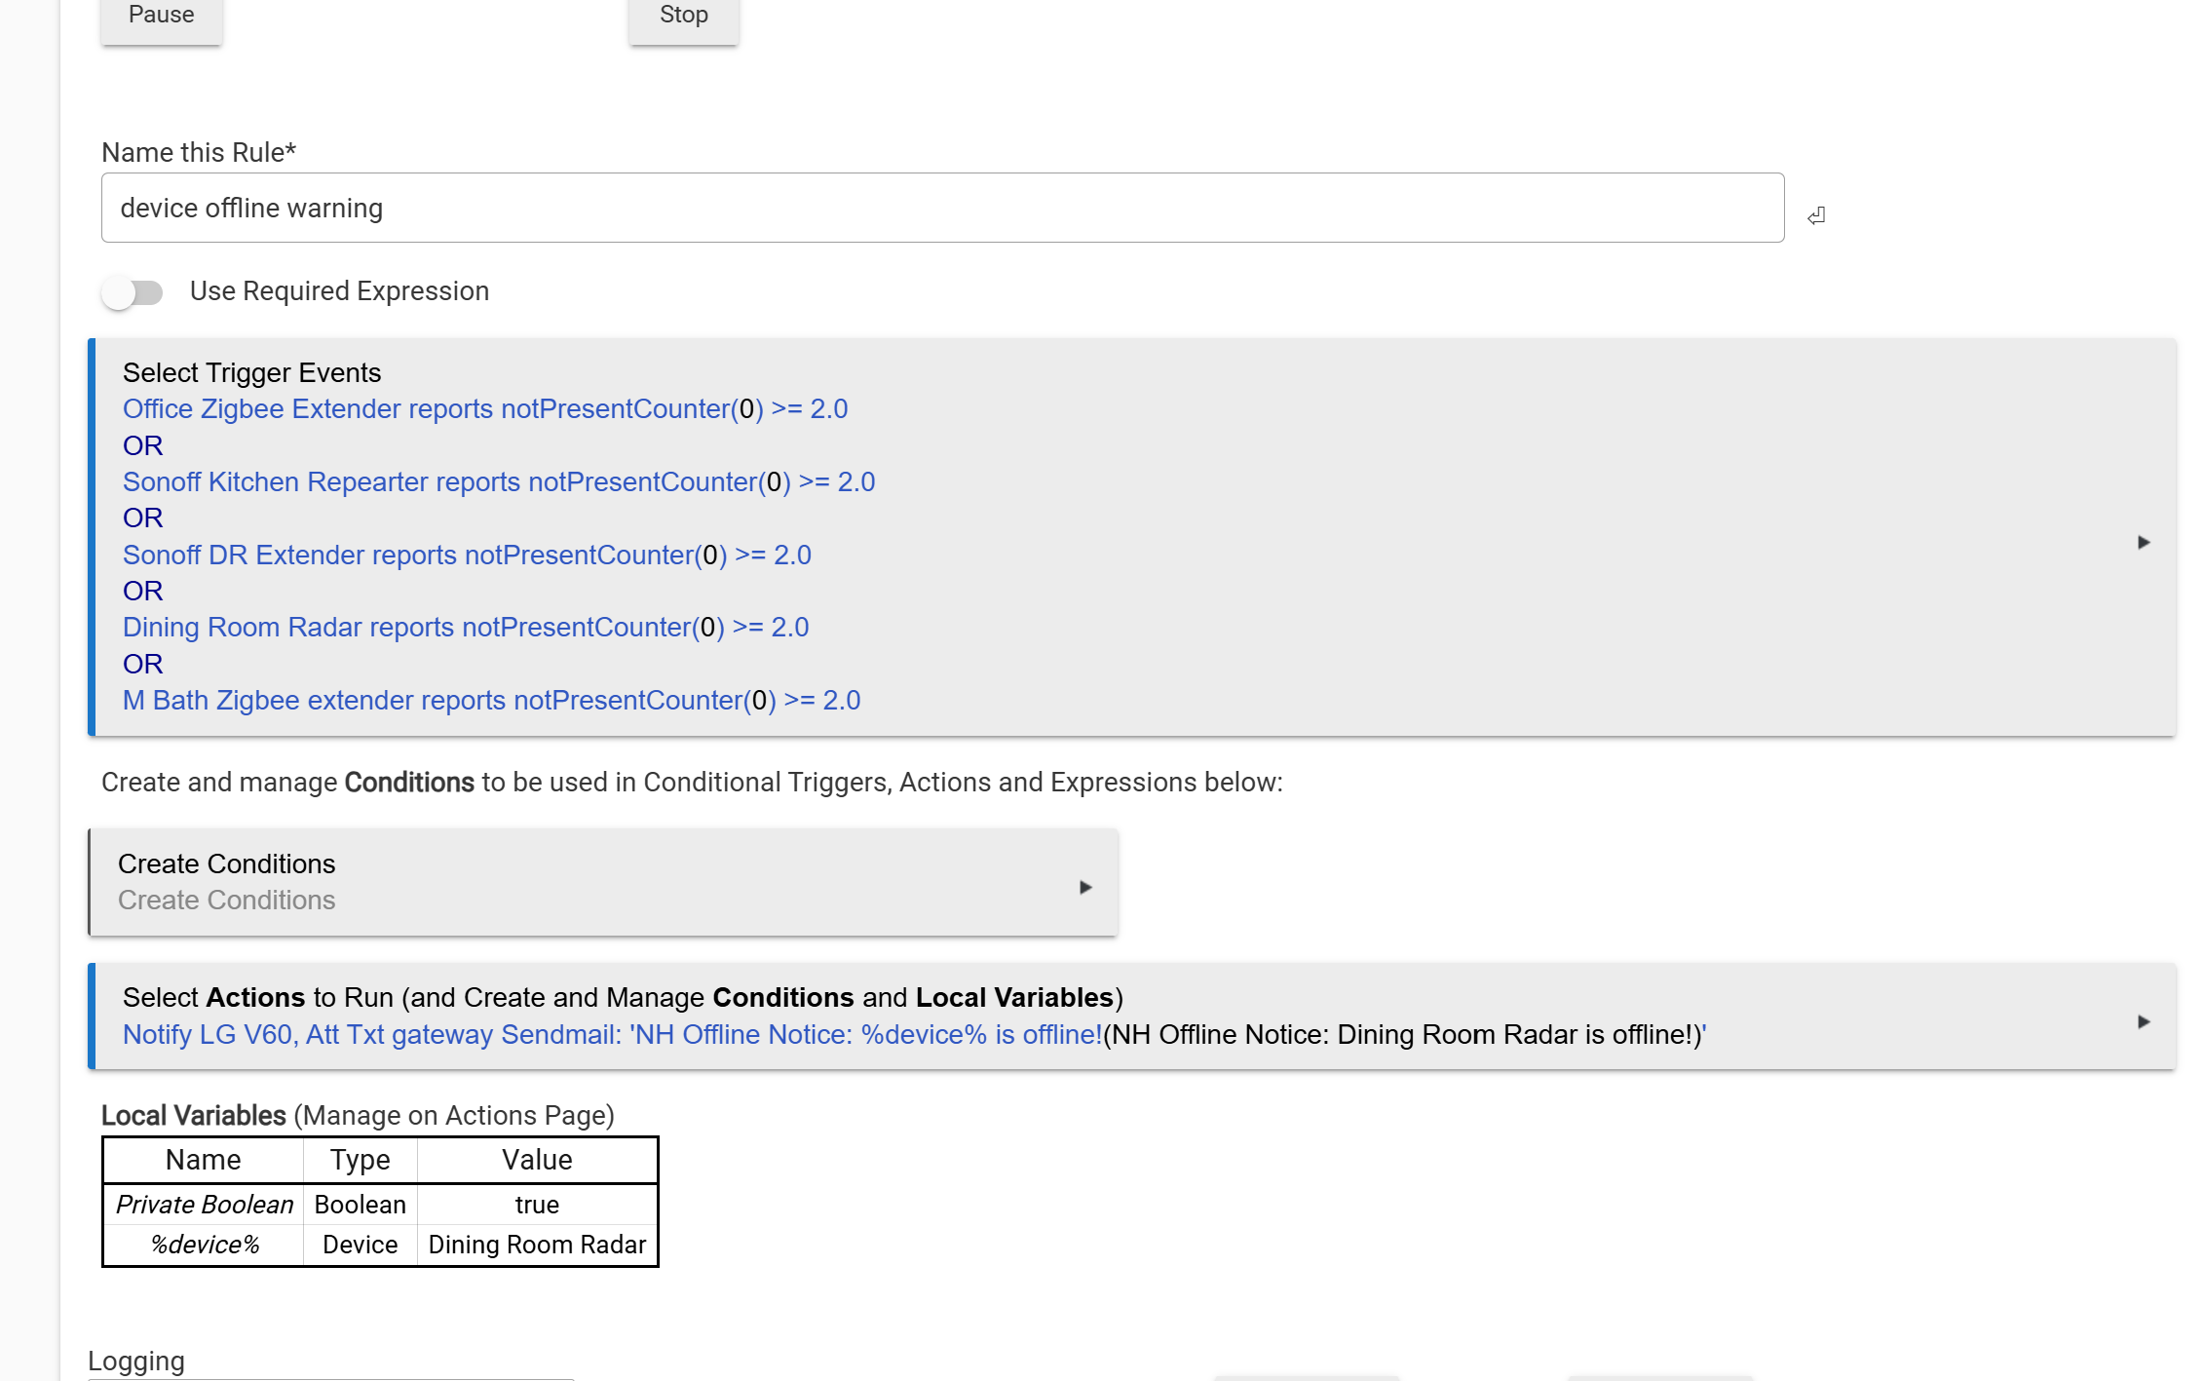Toggle Use Required Expression switch
This screenshot has height=1381, width=2204.
click(x=133, y=292)
